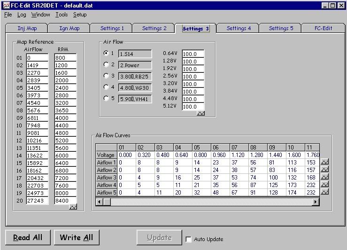Click scroll left arrow of Air Flow Curves
This screenshot has height=250, width=347.
point(100,202)
